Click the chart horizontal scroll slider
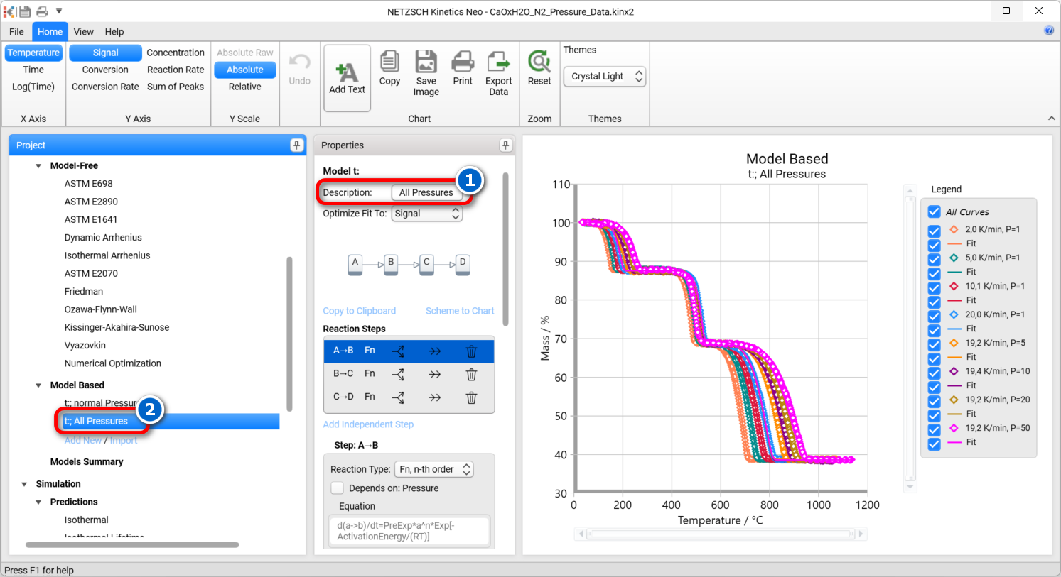 pos(721,534)
